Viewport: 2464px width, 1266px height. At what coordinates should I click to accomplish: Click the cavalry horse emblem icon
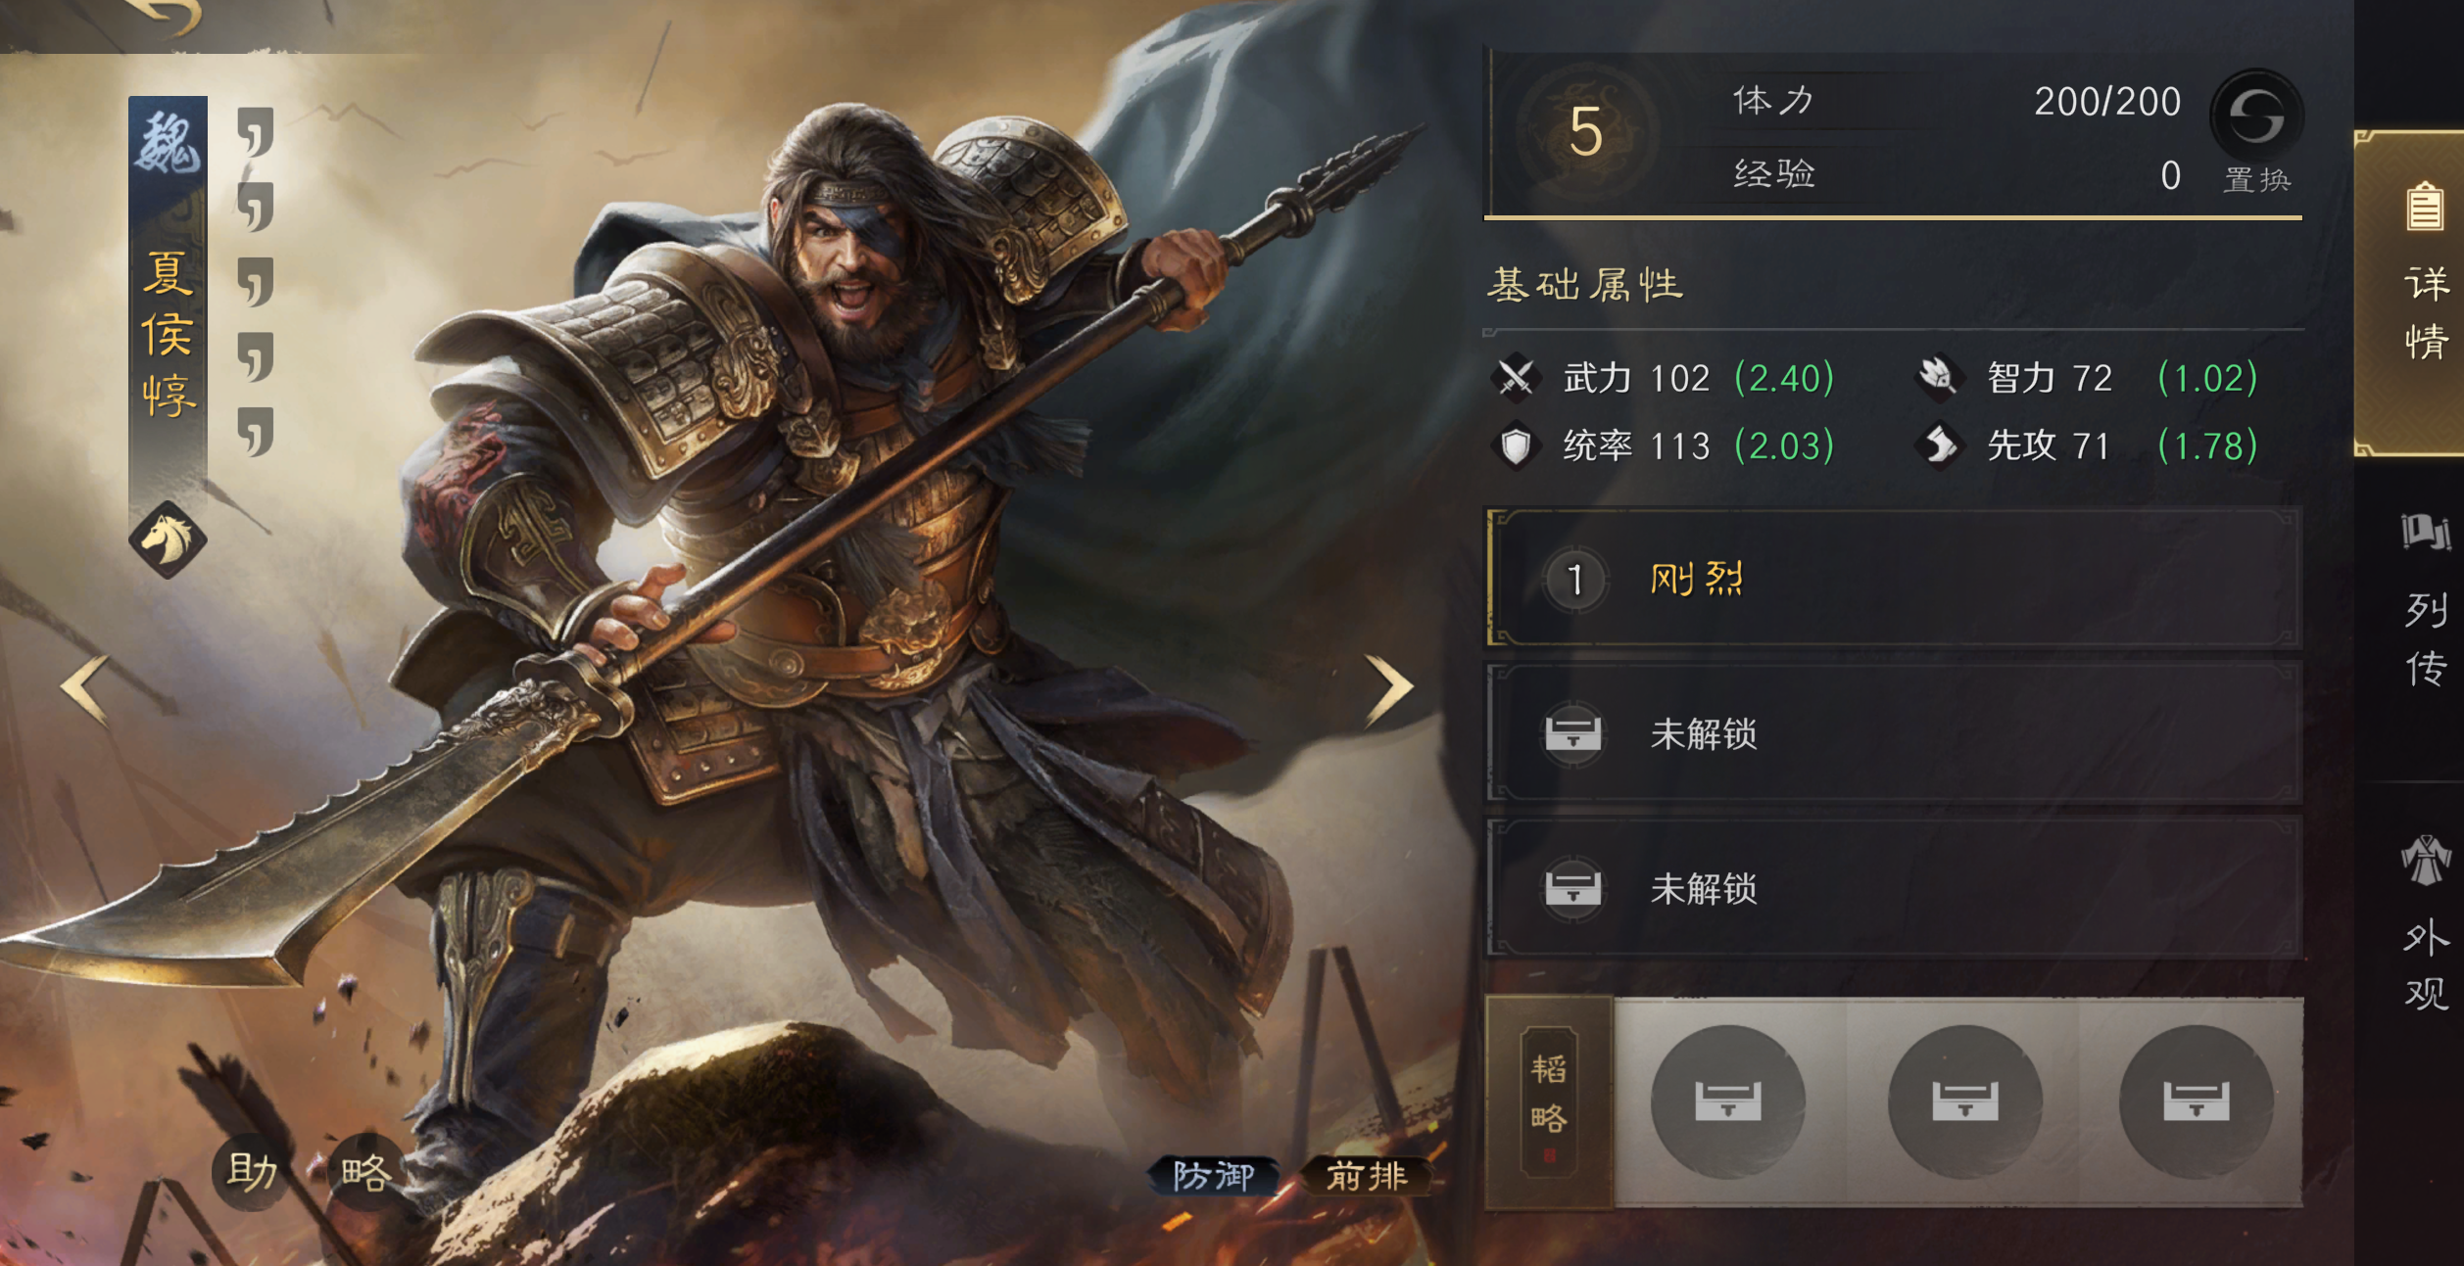[x=168, y=539]
